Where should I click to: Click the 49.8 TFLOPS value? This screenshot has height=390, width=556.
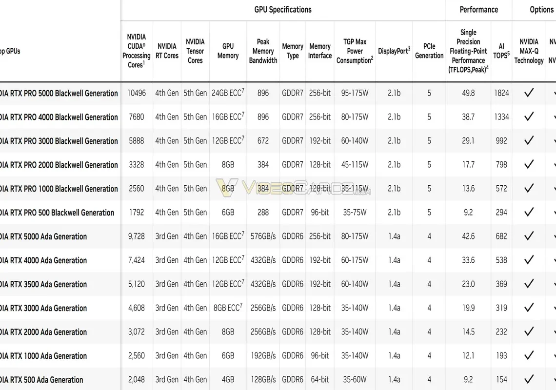click(468, 93)
